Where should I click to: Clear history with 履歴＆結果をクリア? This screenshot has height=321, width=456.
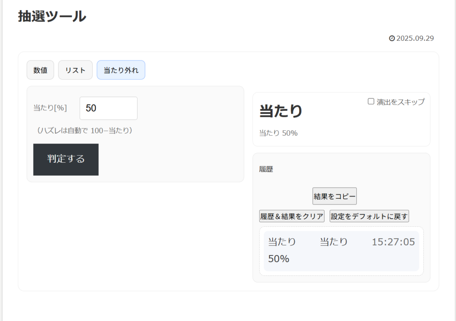(292, 217)
